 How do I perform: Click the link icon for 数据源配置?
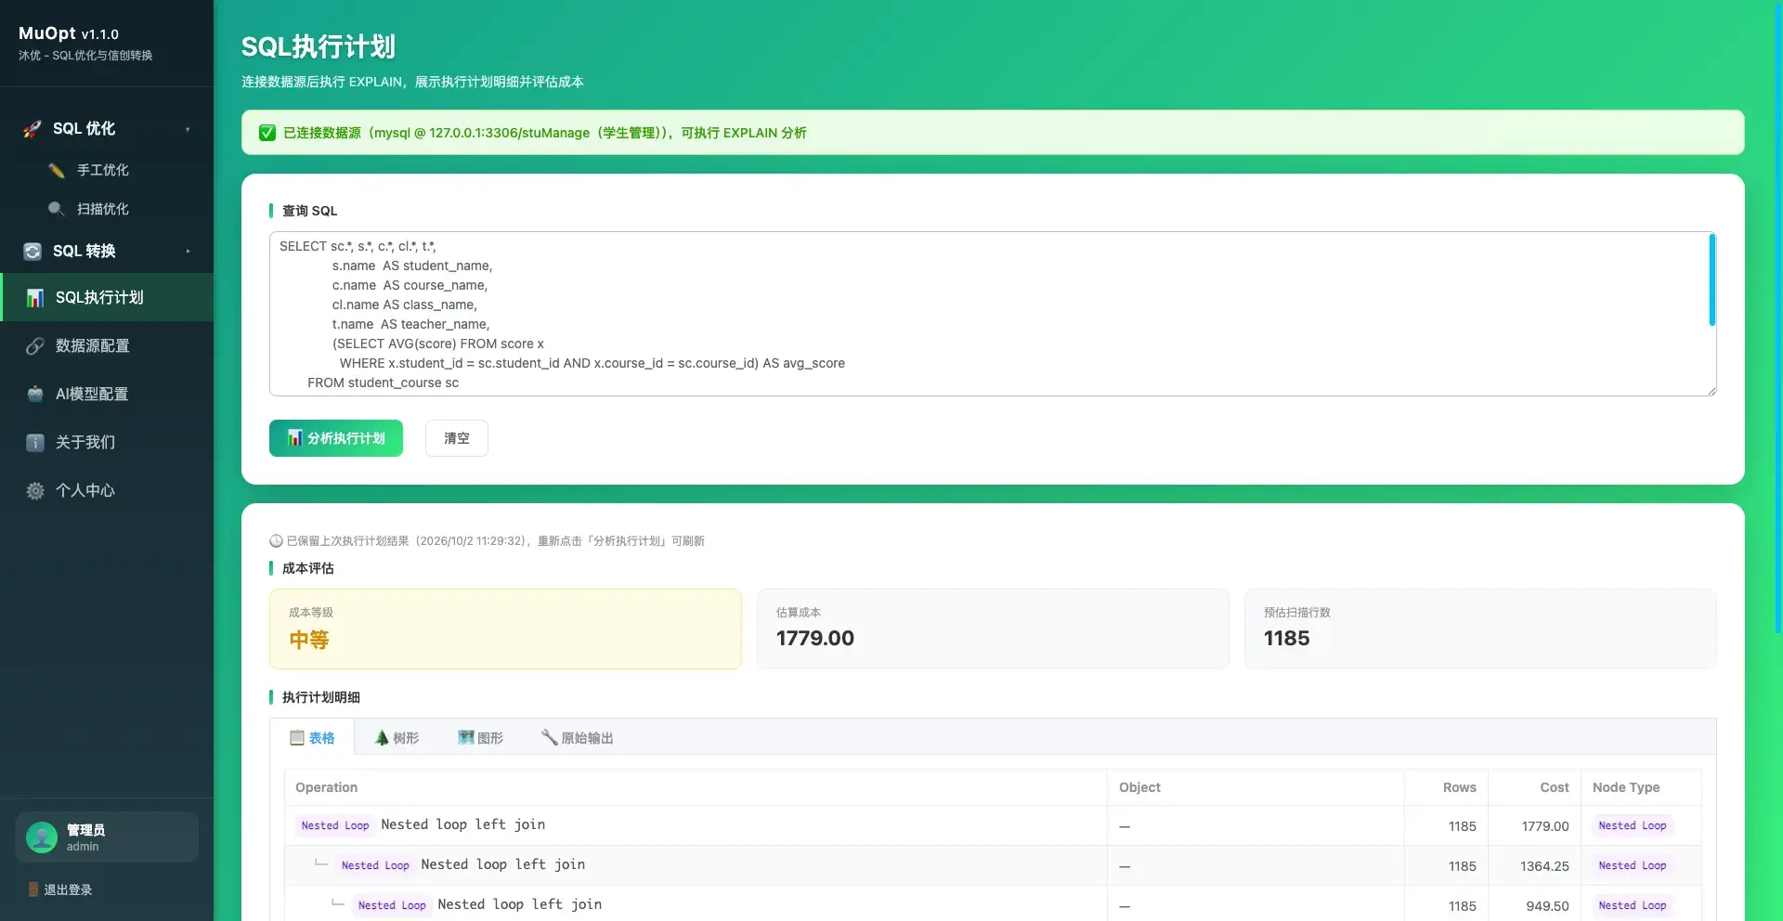pyautogui.click(x=35, y=346)
